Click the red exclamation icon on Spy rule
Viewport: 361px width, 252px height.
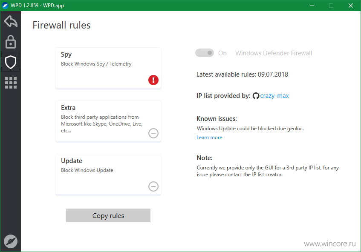[153, 80]
